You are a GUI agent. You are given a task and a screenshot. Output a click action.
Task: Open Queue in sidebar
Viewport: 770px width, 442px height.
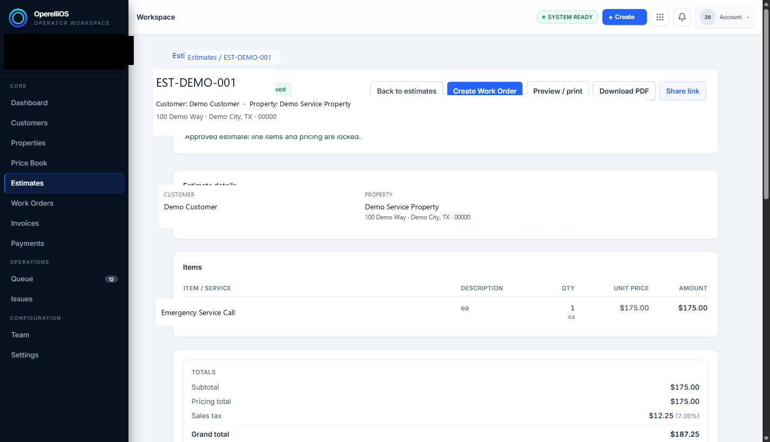64,279
